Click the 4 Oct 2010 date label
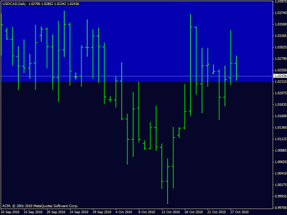Screen dimensions: 287x215 (x=124, y=212)
